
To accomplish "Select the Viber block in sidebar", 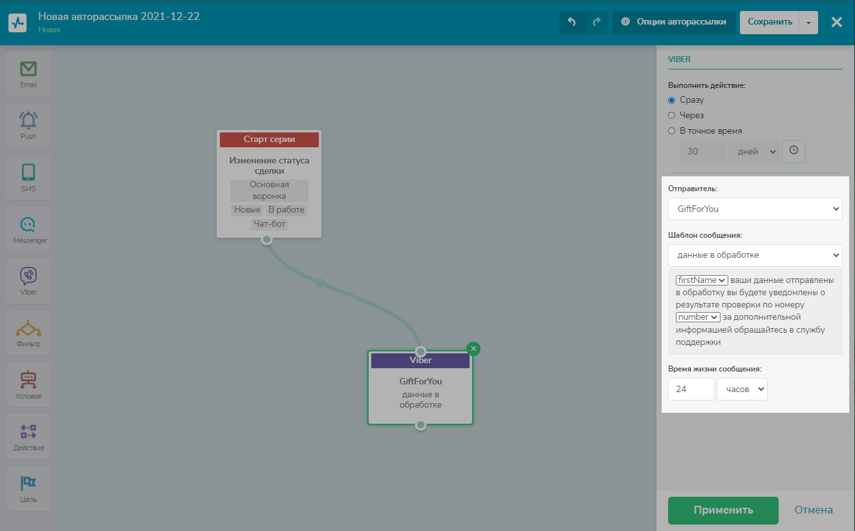I will (x=28, y=281).
